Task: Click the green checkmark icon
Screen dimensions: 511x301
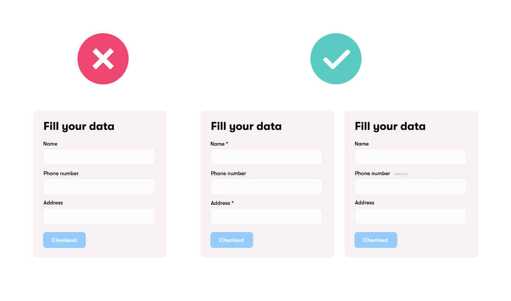Action: click(336, 59)
